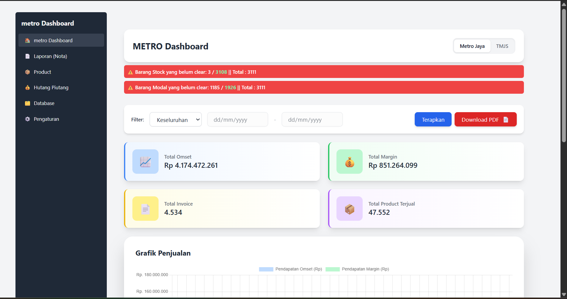Open the Pengaturan gear icon
Viewport: 567px width, 299px height.
27,119
